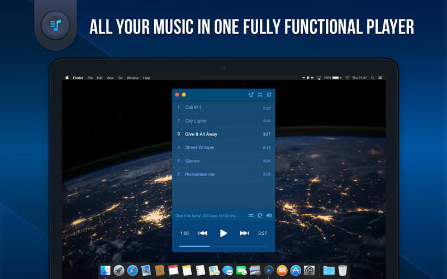This screenshot has width=447, height=279.
Task: Click the elapsed time 1:05
Action: click(184, 233)
